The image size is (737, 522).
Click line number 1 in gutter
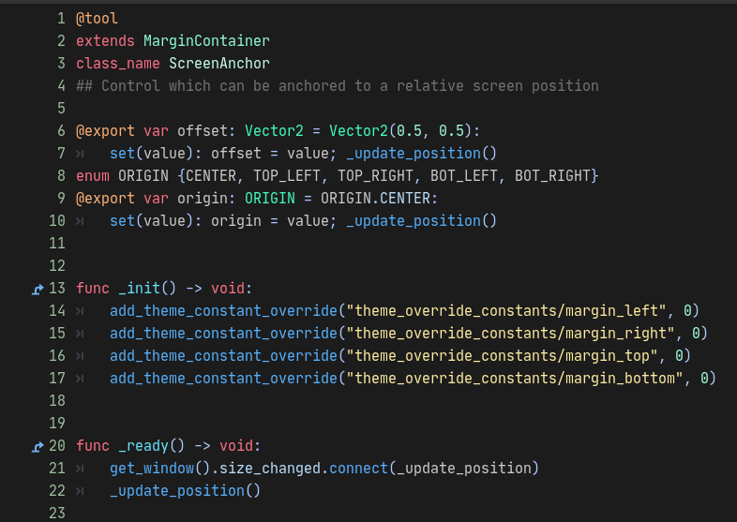click(x=61, y=19)
